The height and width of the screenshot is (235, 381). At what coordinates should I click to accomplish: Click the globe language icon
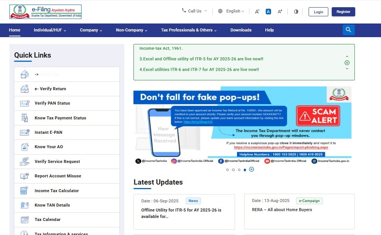tap(220, 11)
